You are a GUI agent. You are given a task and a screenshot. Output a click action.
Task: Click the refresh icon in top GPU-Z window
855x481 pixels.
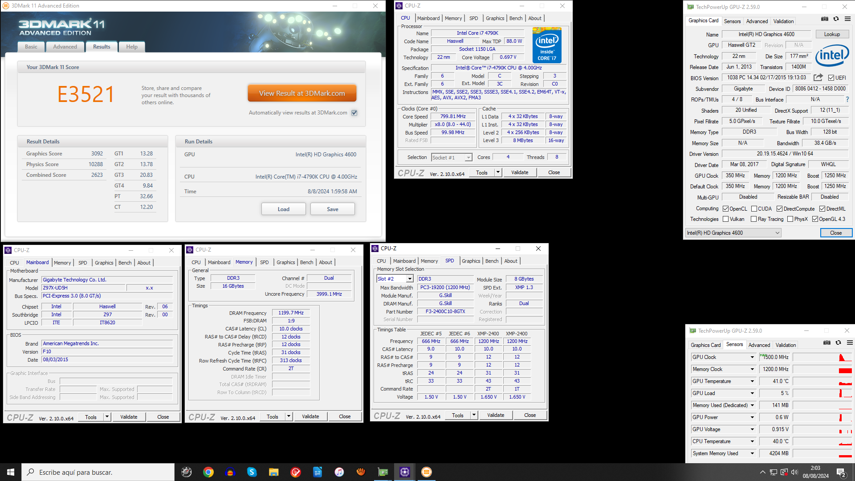click(836, 19)
